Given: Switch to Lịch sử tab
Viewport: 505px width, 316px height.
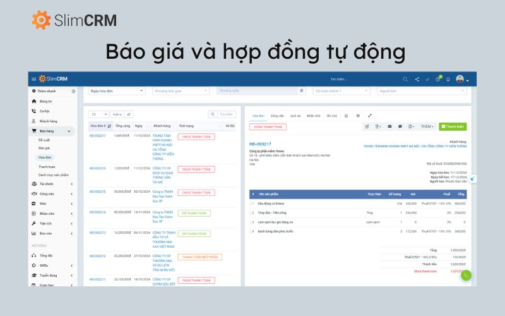Looking at the screenshot, I should tap(295, 116).
